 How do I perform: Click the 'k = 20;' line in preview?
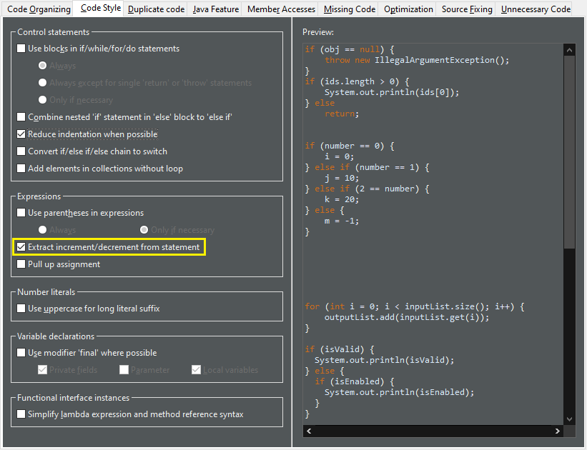click(342, 199)
